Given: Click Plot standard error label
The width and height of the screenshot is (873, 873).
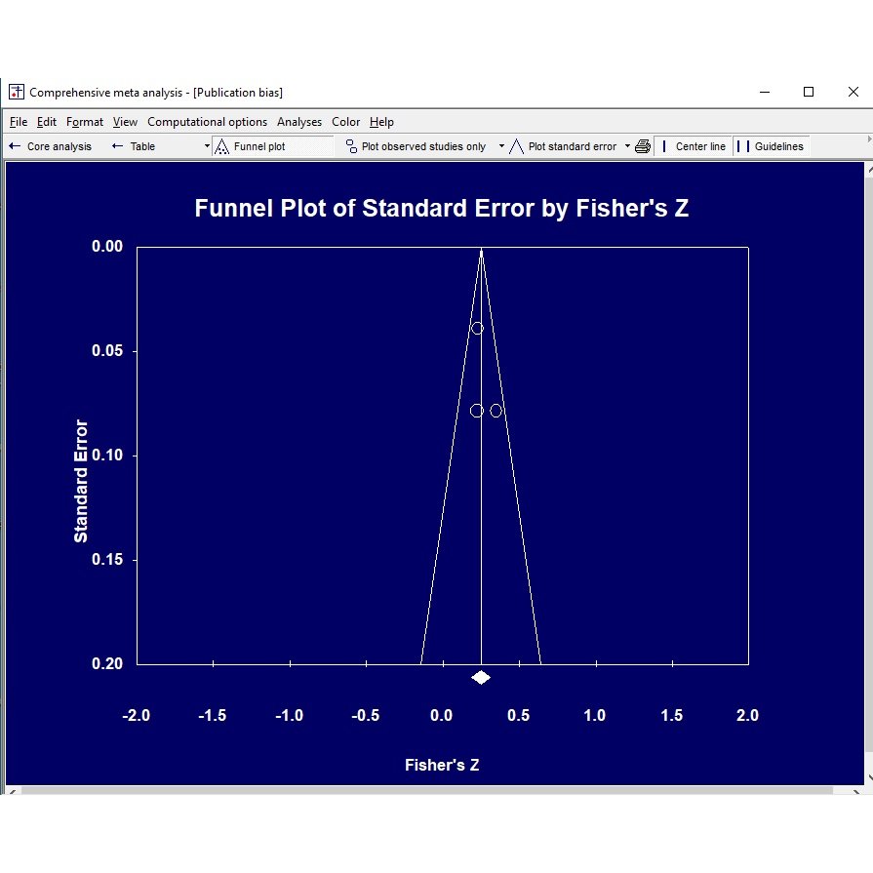Looking at the screenshot, I should click(x=572, y=146).
